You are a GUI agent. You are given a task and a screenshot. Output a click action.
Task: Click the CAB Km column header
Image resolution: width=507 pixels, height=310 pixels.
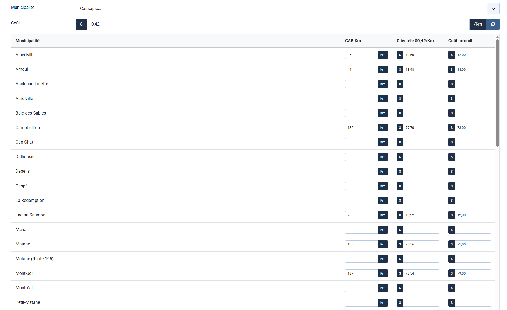[x=353, y=41]
